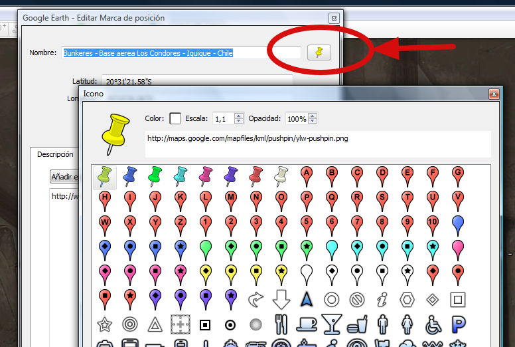Screen dimensions: 515x347
Task: Select the large yellow pushpin preview
Action: (x=115, y=134)
